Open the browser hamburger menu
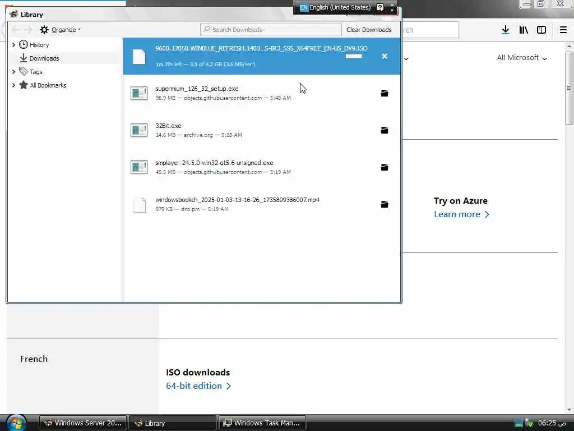This screenshot has height=431, width=574. click(563, 30)
